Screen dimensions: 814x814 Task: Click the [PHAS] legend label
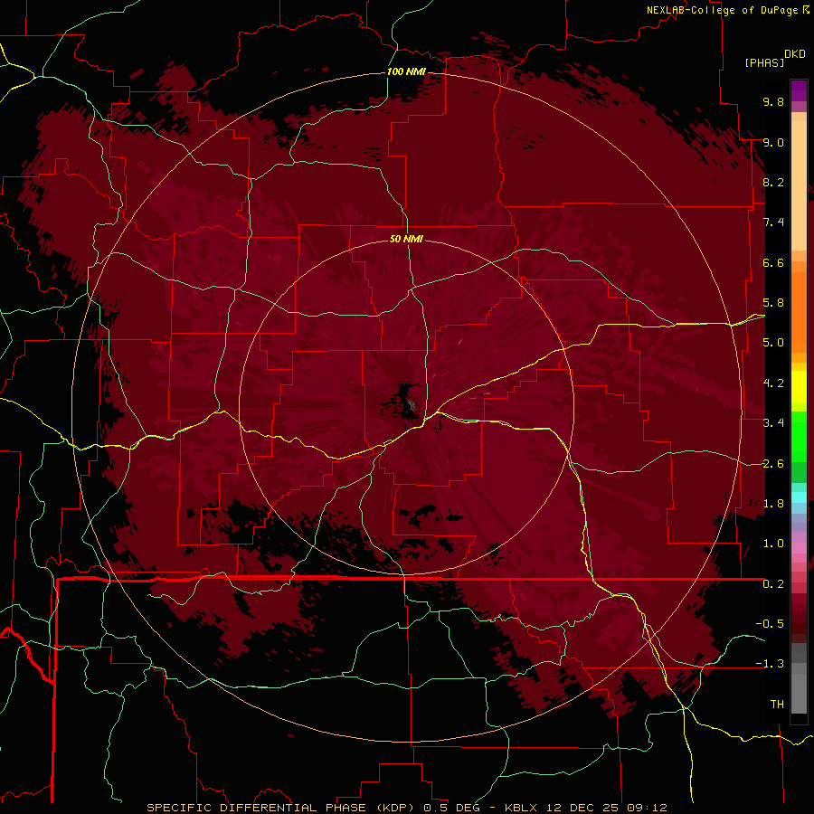point(764,62)
